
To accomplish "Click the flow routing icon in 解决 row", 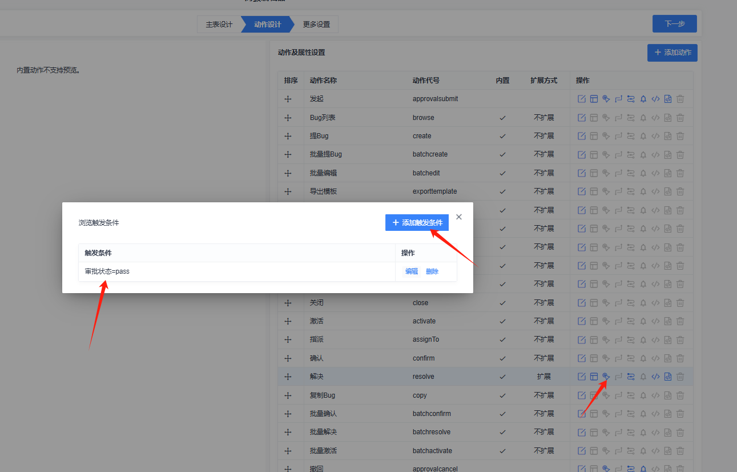I will pos(631,377).
